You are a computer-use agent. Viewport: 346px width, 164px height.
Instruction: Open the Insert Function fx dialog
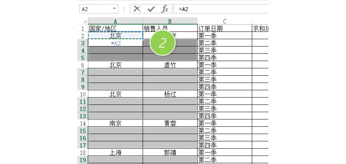click(x=165, y=9)
